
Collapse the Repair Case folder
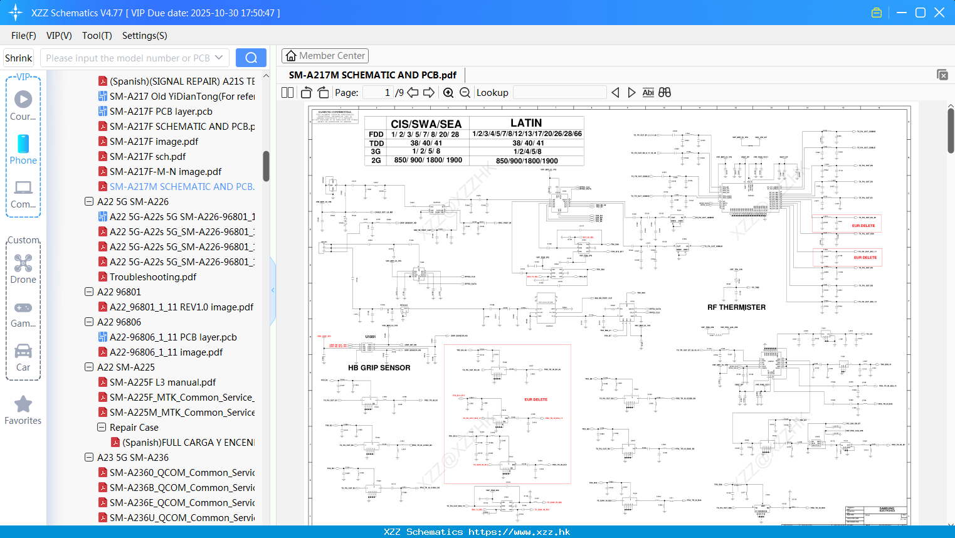(x=102, y=428)
